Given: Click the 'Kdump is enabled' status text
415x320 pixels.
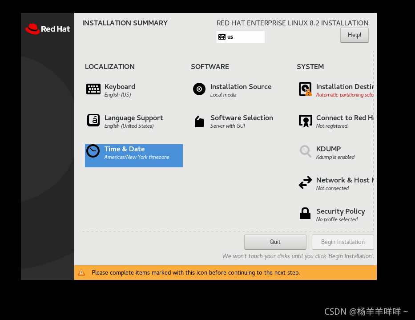Looking at the screenshot, I should click(335, 157).
